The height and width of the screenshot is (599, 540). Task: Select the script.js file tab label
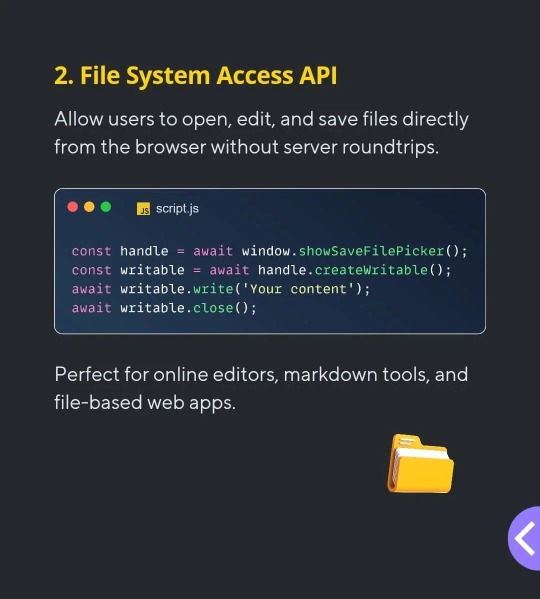pos(177,208)
